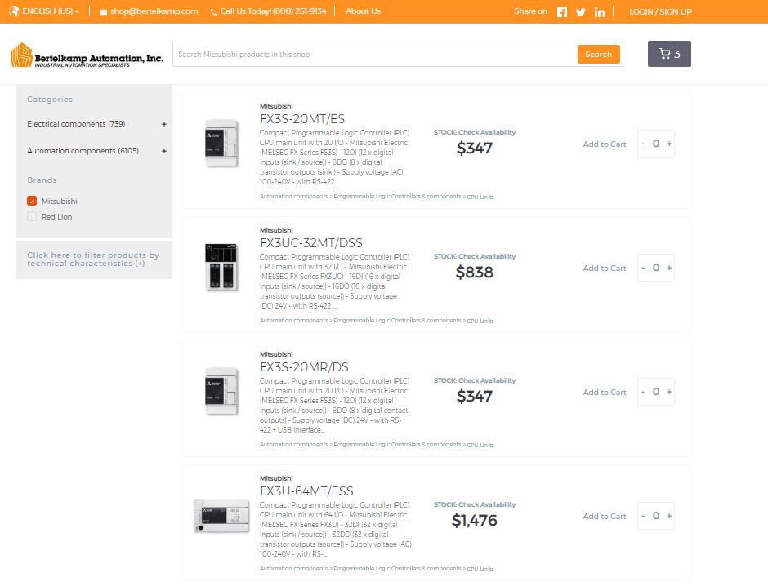Click the Bertelkamp Automation logo

tap(87, 55)
